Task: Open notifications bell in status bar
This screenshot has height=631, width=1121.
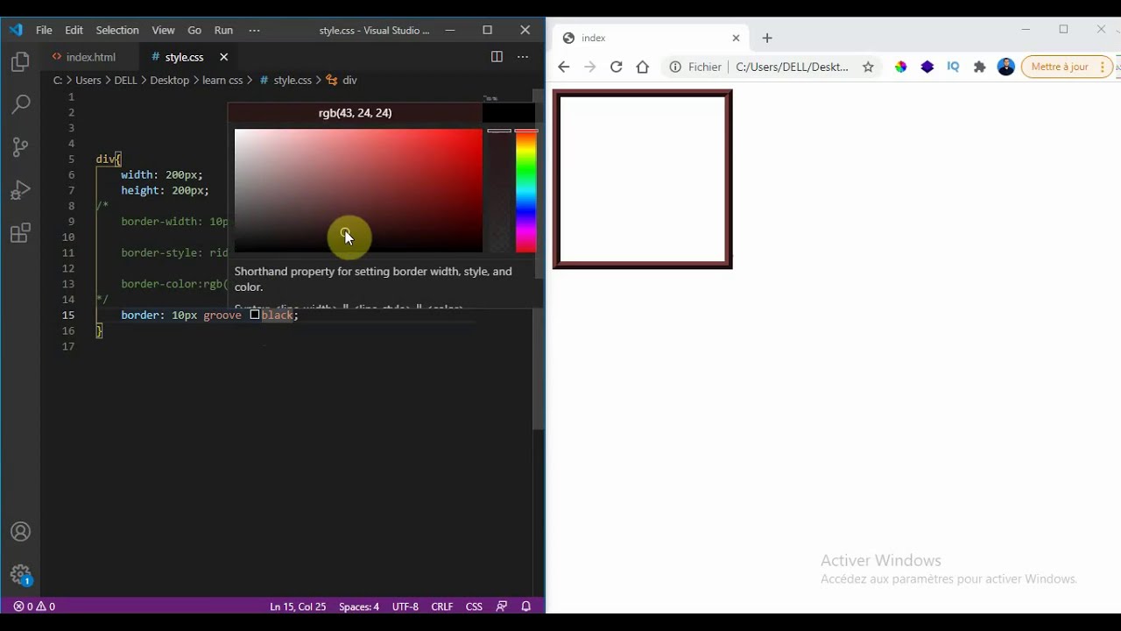Action: pyautogui.click(x=526, y=606)
